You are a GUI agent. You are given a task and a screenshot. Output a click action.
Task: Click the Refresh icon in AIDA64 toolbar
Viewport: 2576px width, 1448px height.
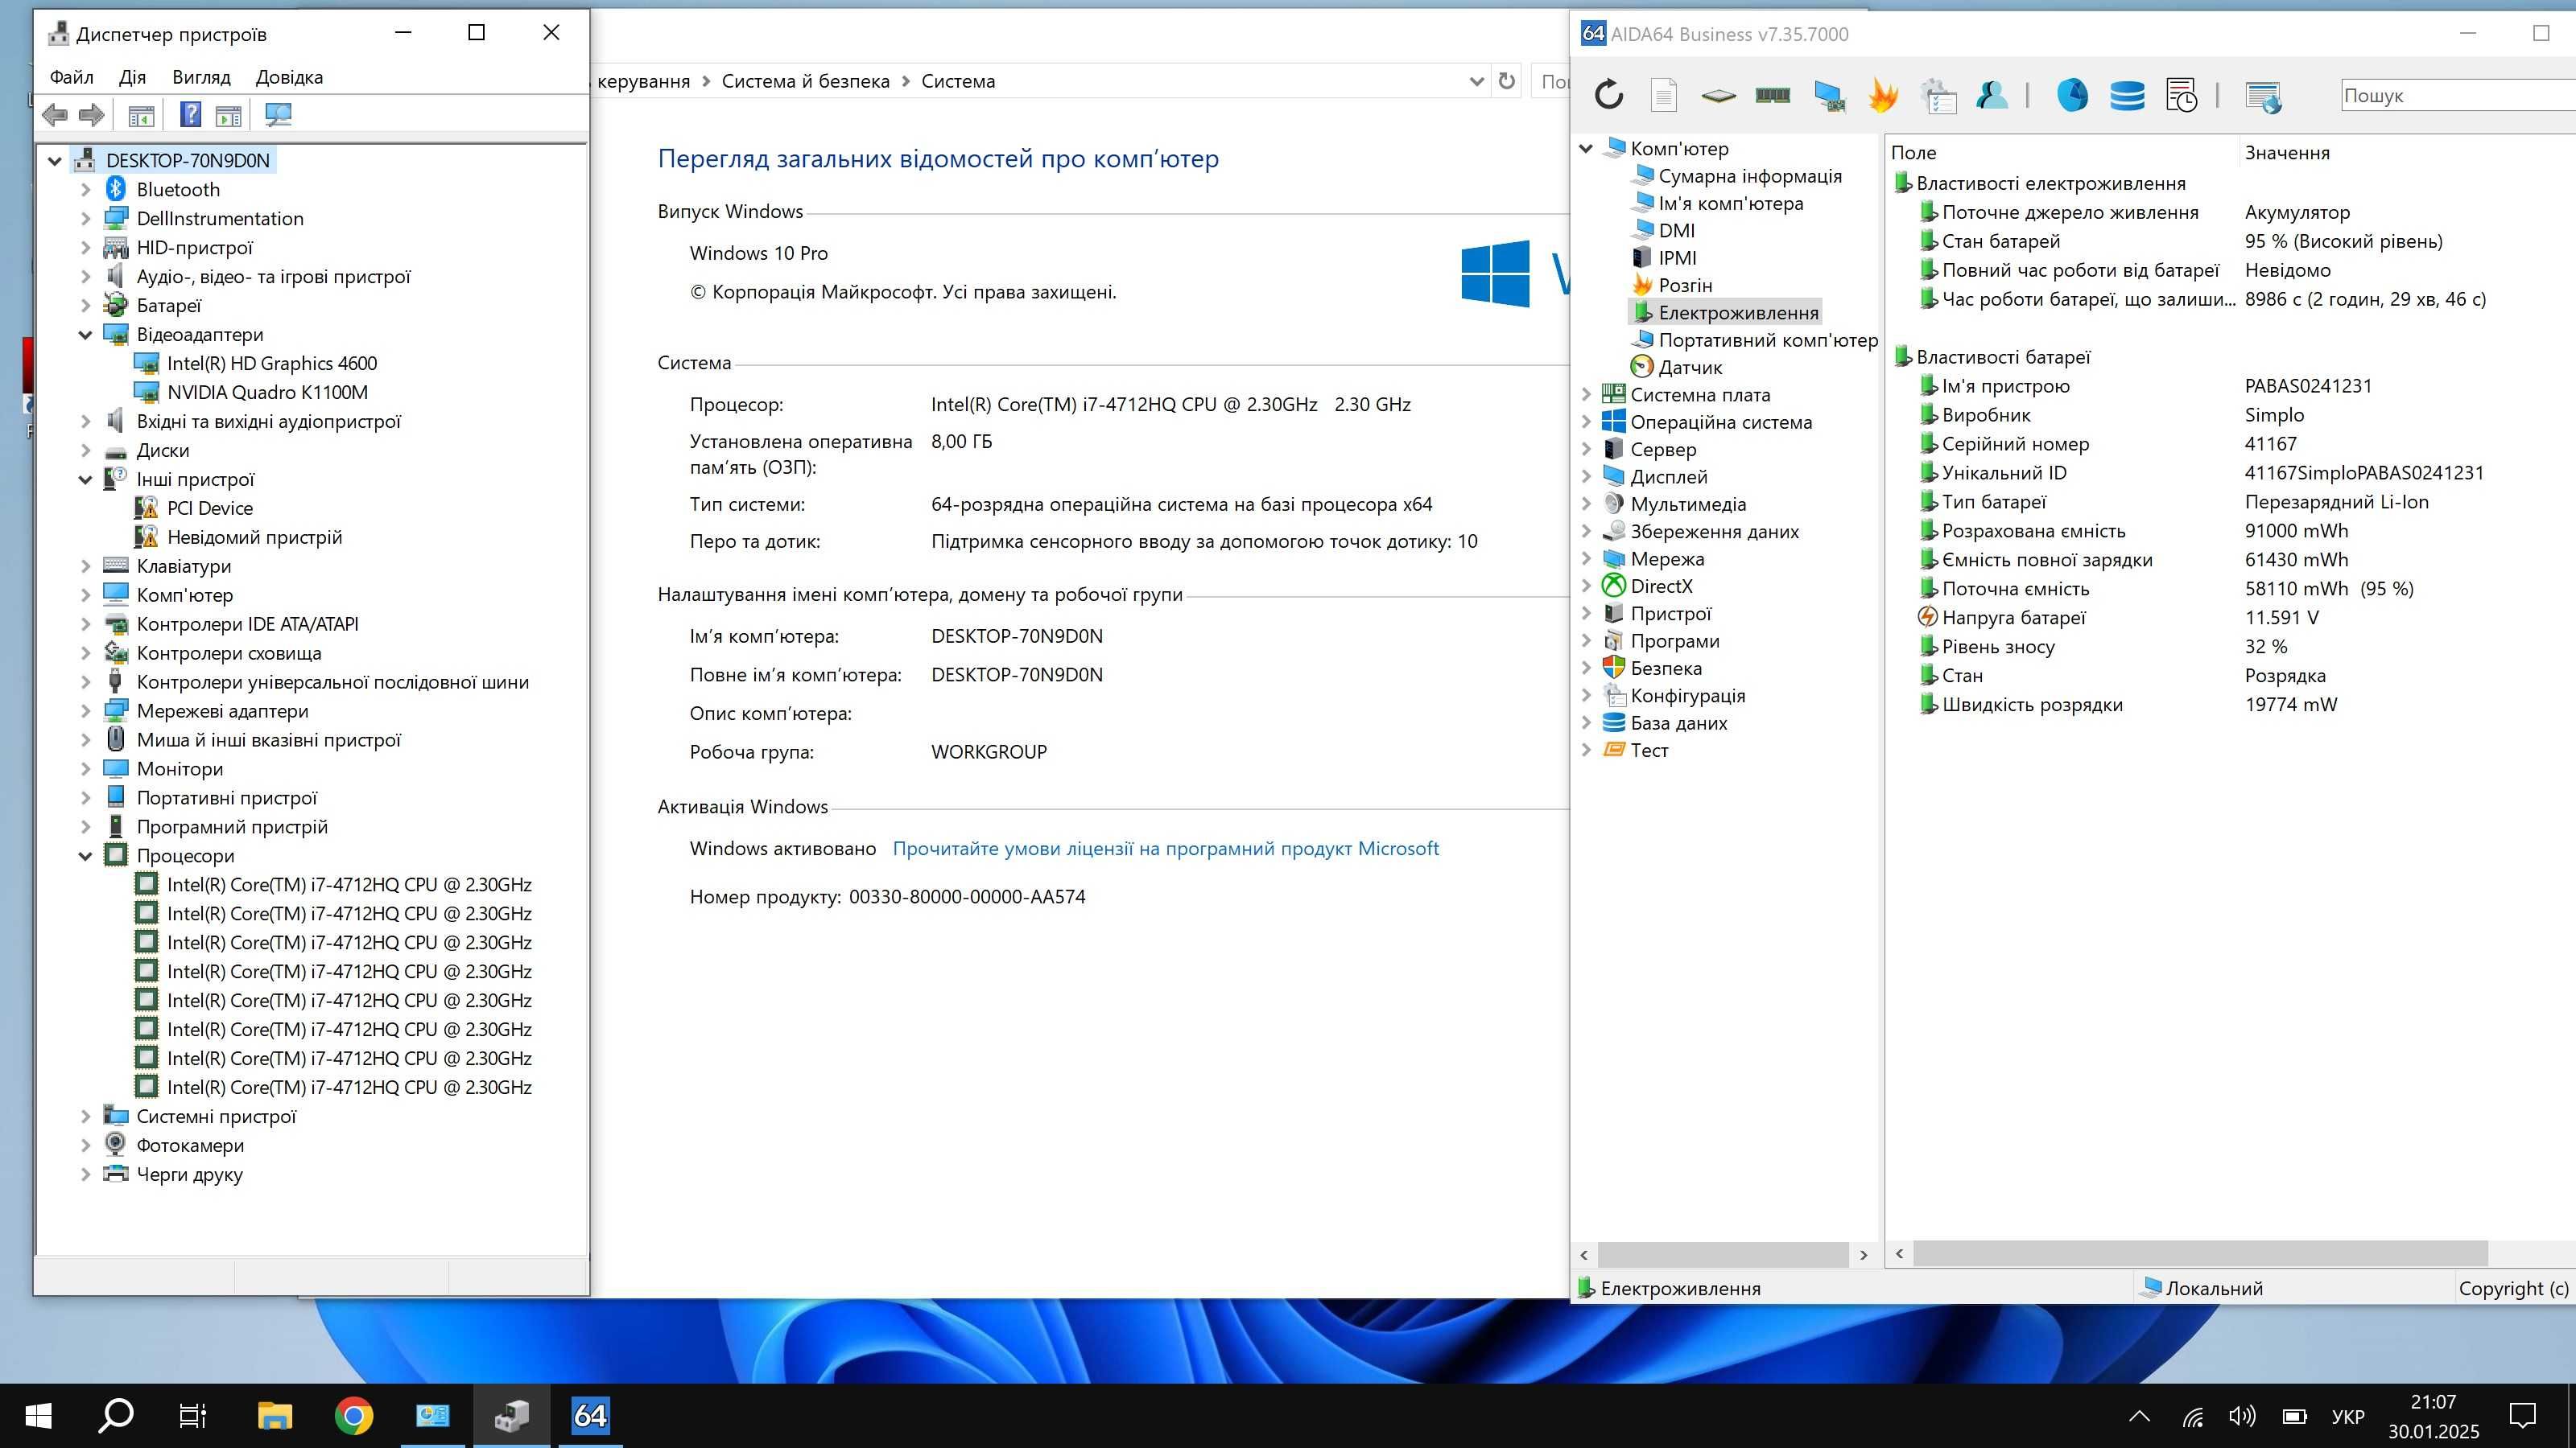coord(1608,95)
